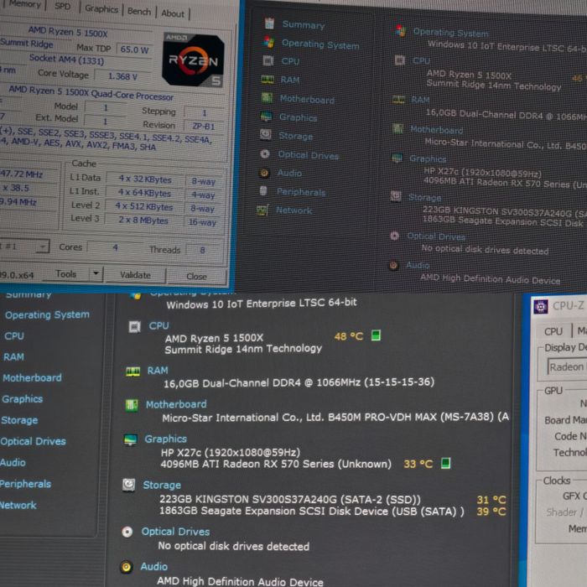Click the purple CPU-Z title bar icon
Viewport: 587px width, 587px height.
[541, 307]
